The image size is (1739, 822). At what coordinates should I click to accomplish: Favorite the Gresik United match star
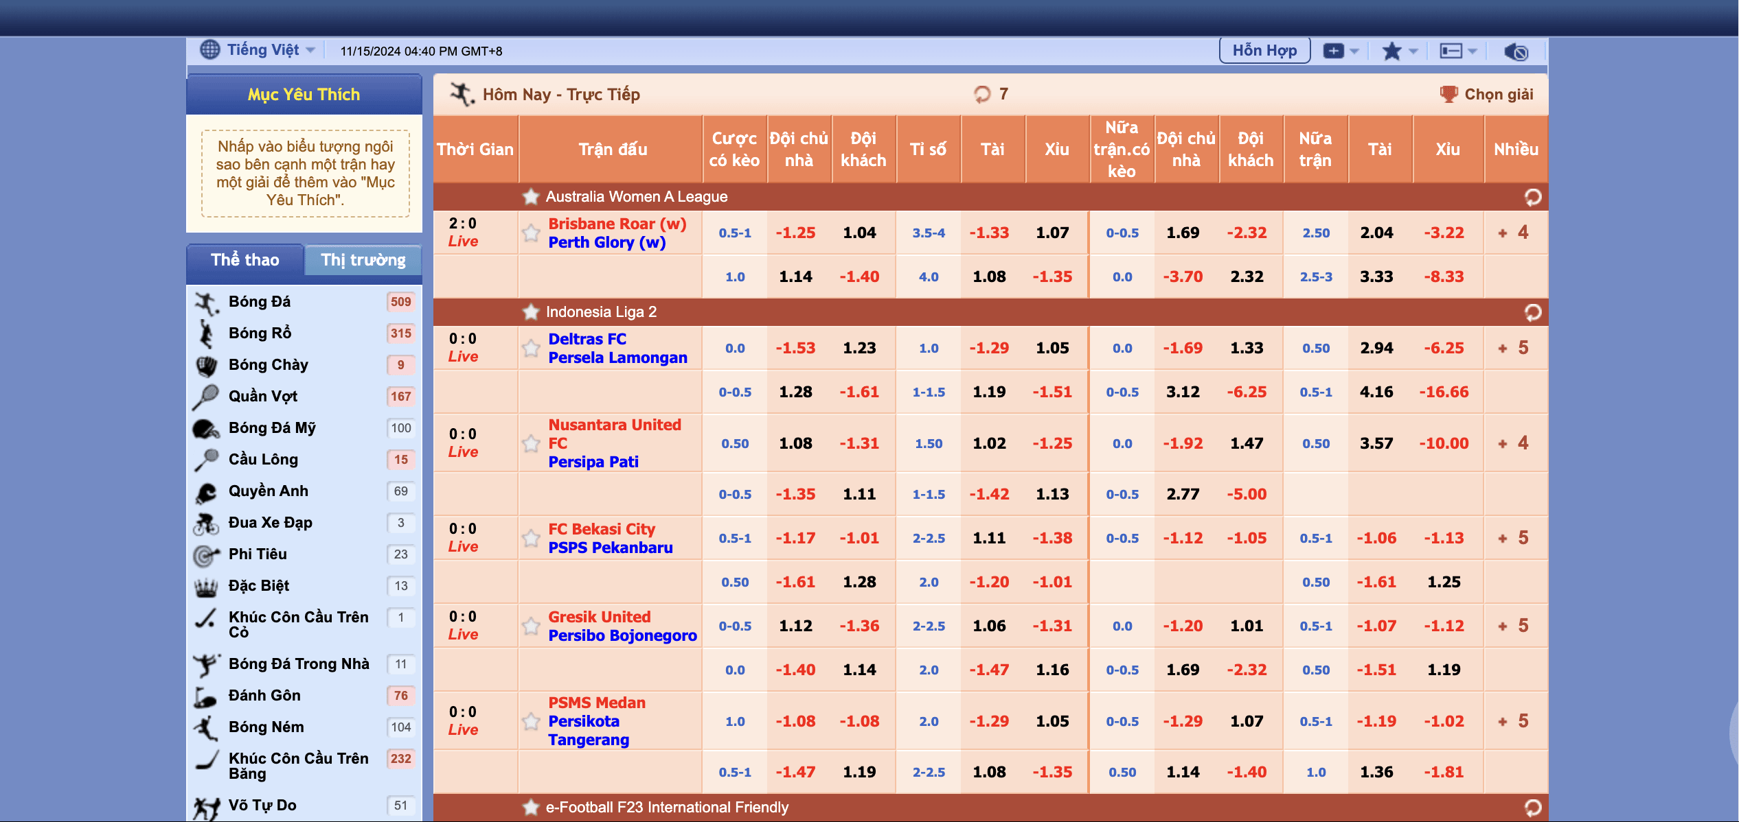point(530,626)
